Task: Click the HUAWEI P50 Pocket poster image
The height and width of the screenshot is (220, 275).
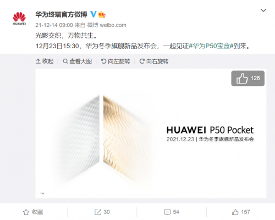Action: (151, 133)
